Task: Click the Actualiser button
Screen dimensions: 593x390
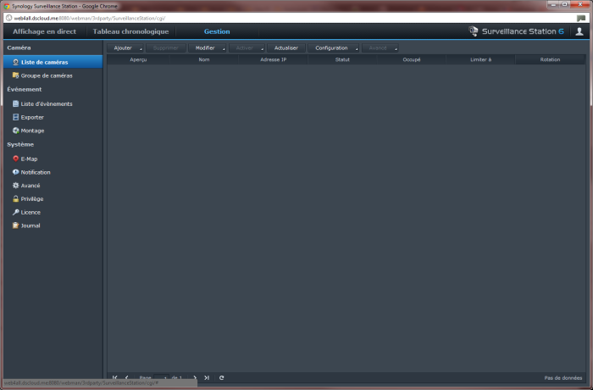Action: [286, 48]
